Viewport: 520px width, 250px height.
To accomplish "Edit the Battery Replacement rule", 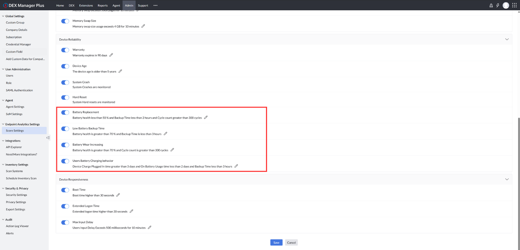I will tap(206, 117).
